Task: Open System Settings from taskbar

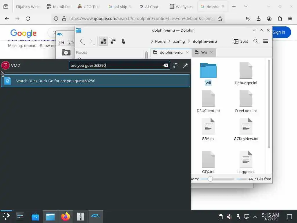Action: point(20,216)
